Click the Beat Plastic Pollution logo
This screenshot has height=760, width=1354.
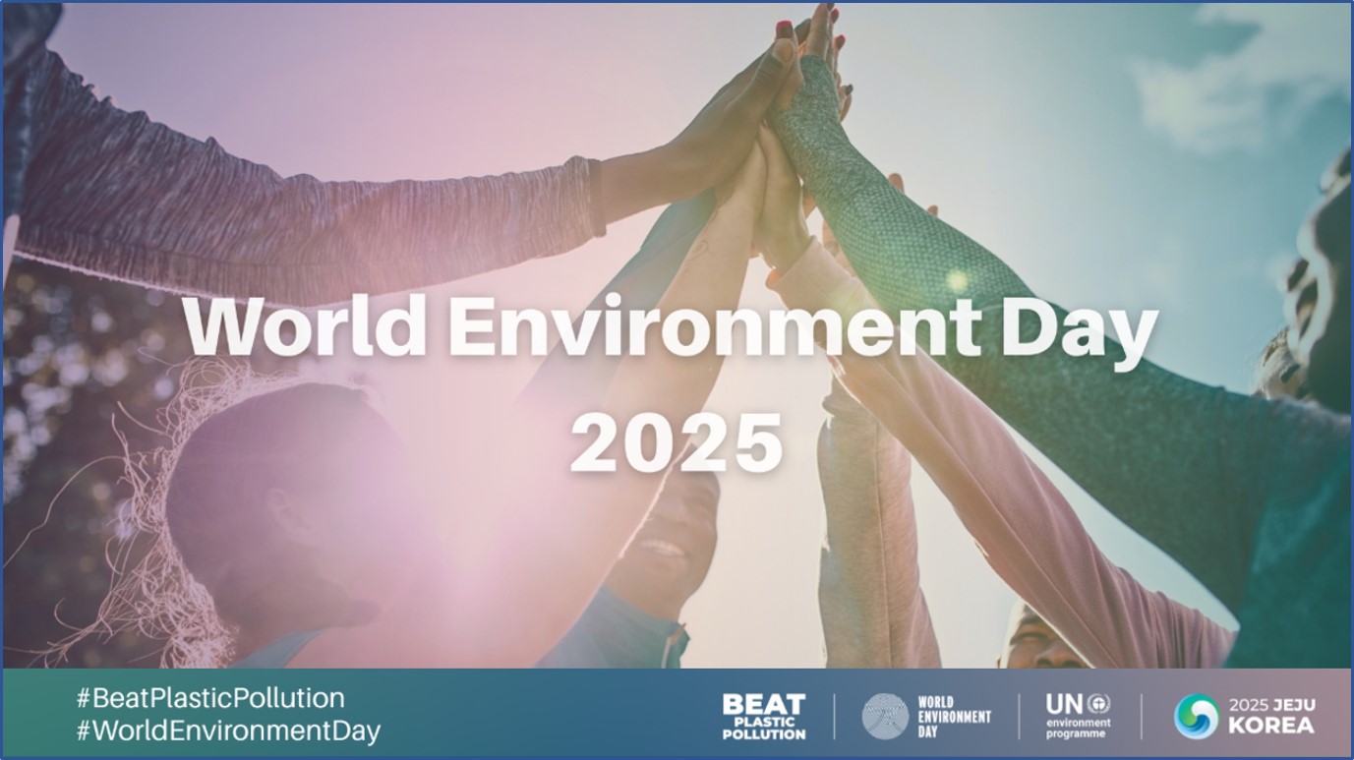pyautogui.click(x=763, y=716)
